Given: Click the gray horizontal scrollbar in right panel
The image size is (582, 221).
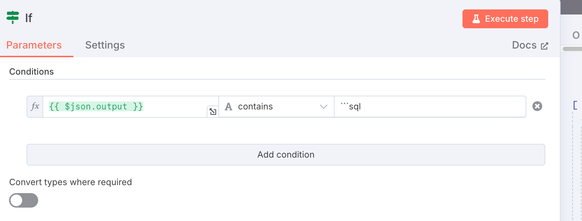Looking at the screenshot, I should (x=572, y=49).
